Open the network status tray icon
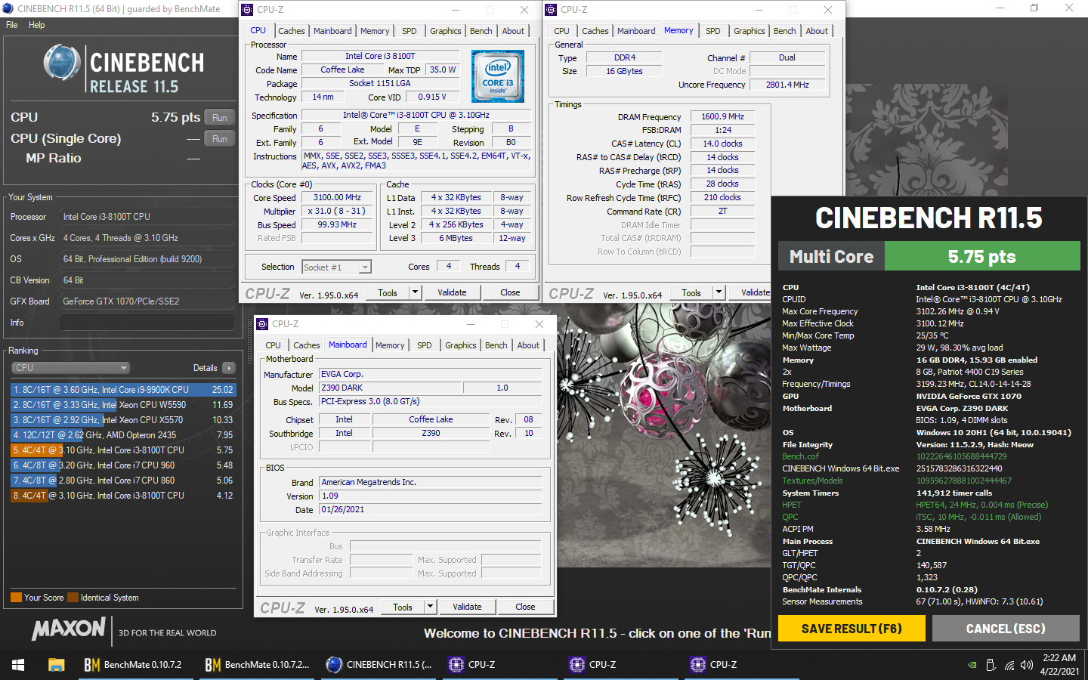 coord(1009,666)
